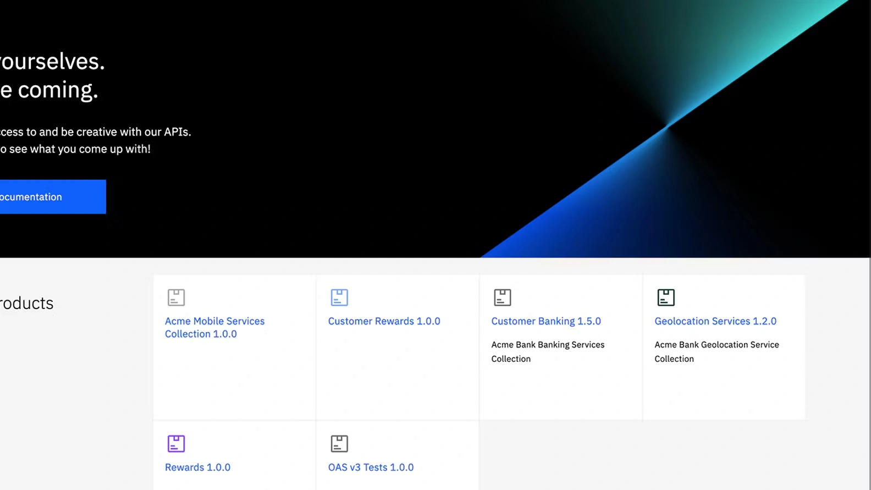Screen dimensions: 871x490
Task: Open the Rewards 1.0.0 product link
Action: [197, 467]
